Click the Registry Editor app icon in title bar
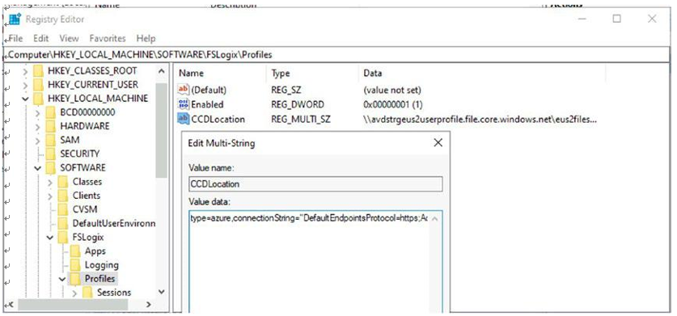 click(15, 19)
